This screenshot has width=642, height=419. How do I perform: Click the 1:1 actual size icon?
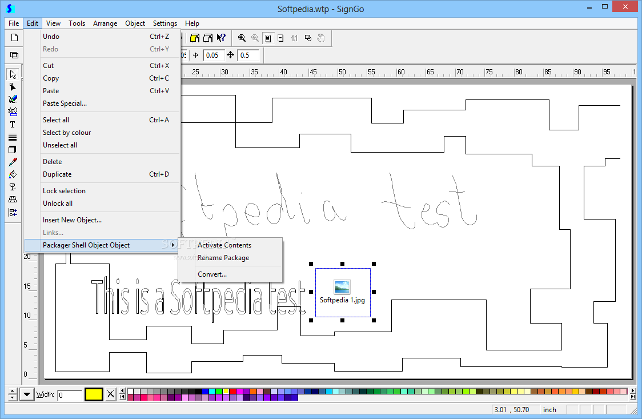coord(294,38)
